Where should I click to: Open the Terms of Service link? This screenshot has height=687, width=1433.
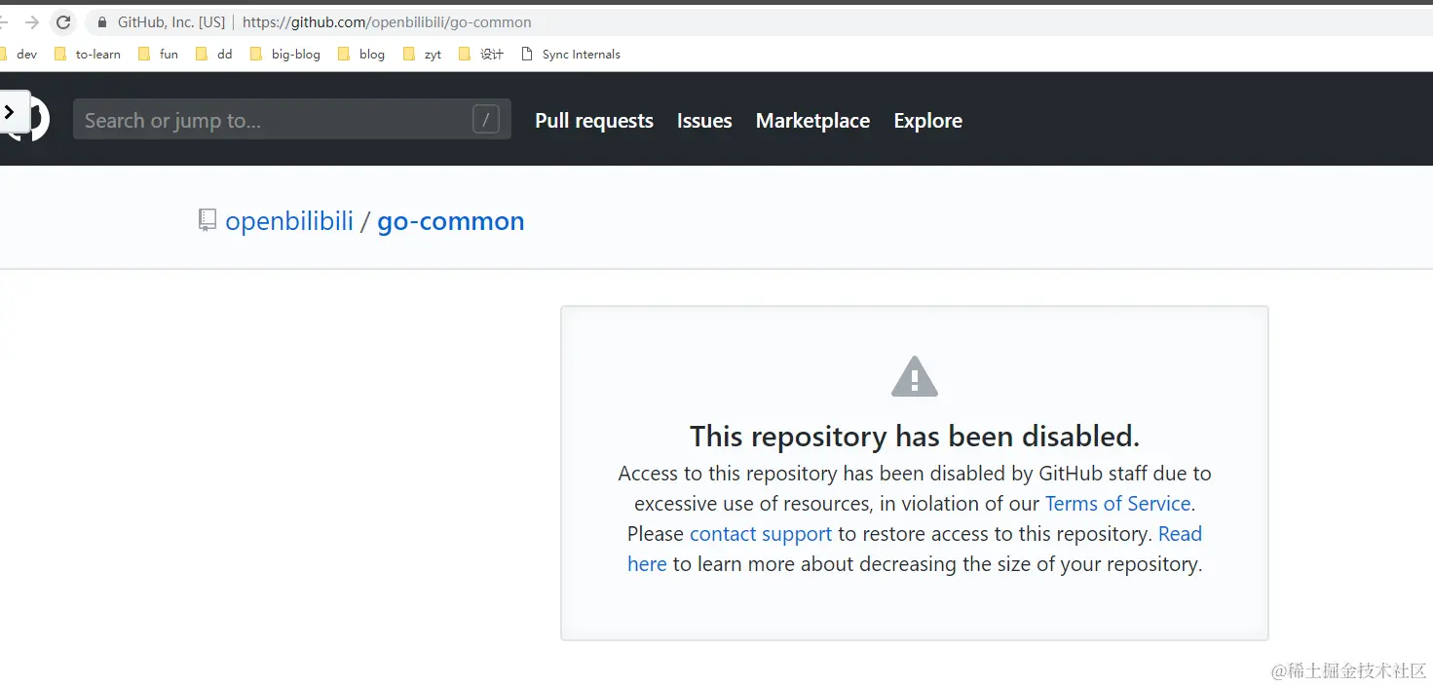point(1118,504)
